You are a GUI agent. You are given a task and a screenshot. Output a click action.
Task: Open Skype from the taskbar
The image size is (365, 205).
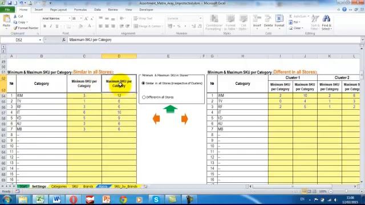tap(156, 199)
